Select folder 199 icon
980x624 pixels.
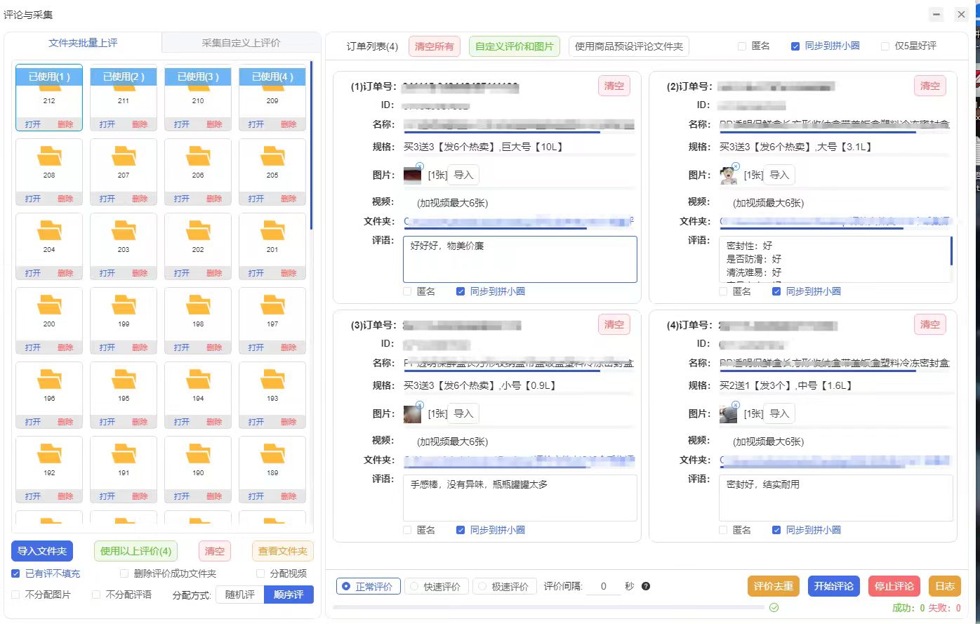pos(124,305)
